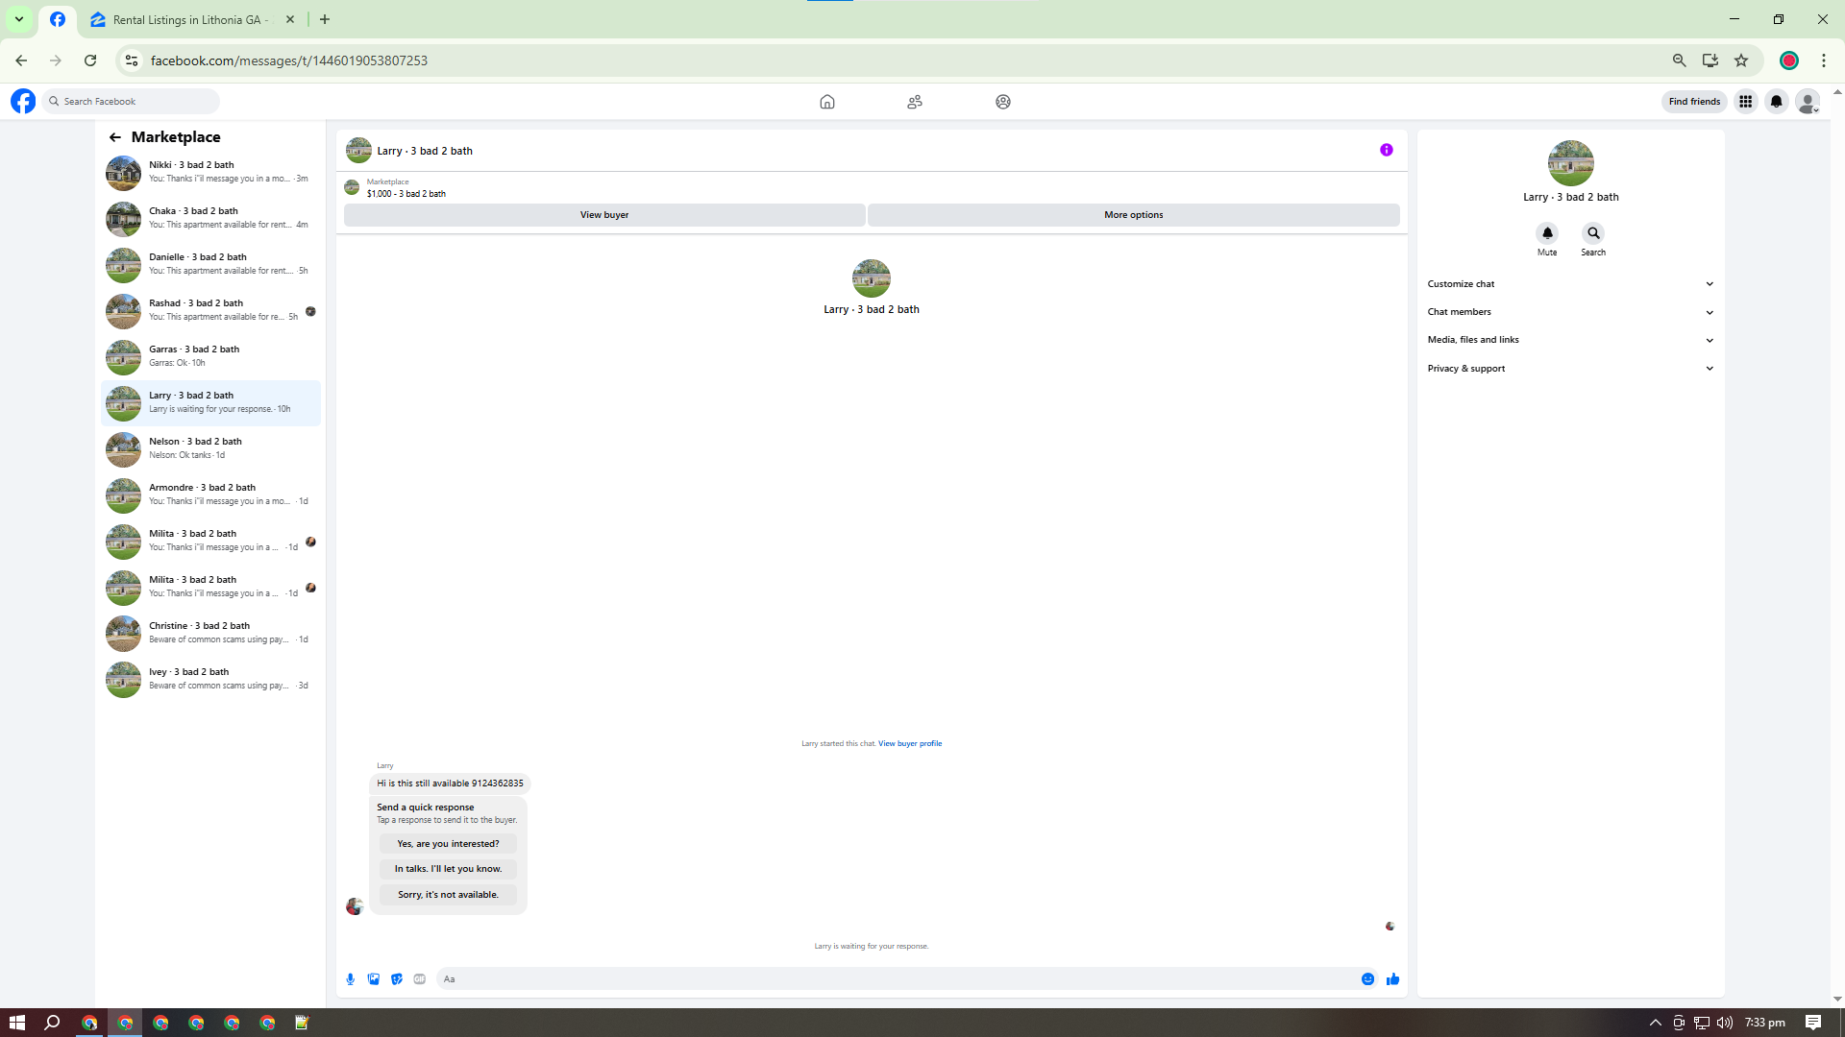Send a thumbs-up like
The height and width of the screenshot is (1037, 1845).
point(1393,979)
